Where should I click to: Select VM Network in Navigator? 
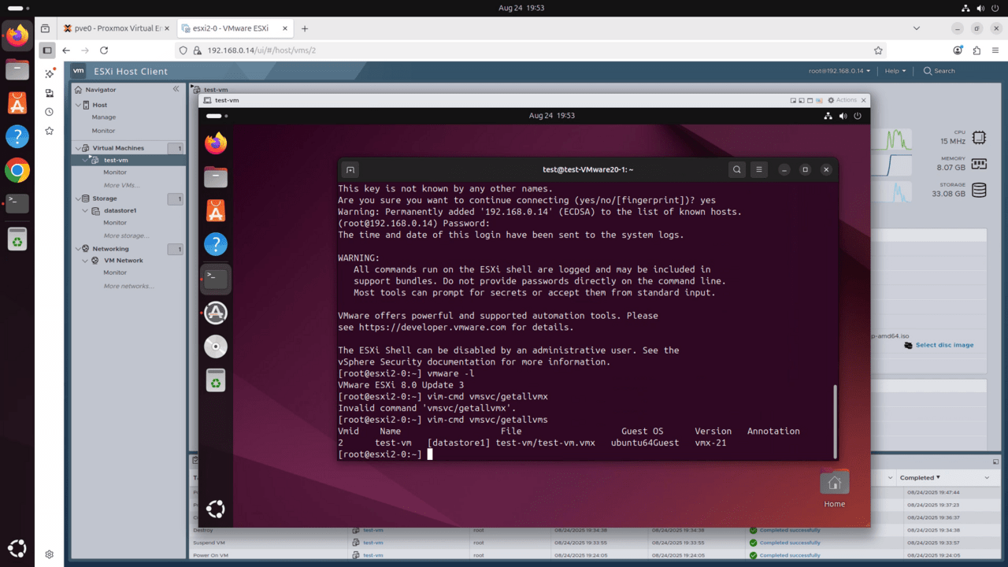point(124,261)
